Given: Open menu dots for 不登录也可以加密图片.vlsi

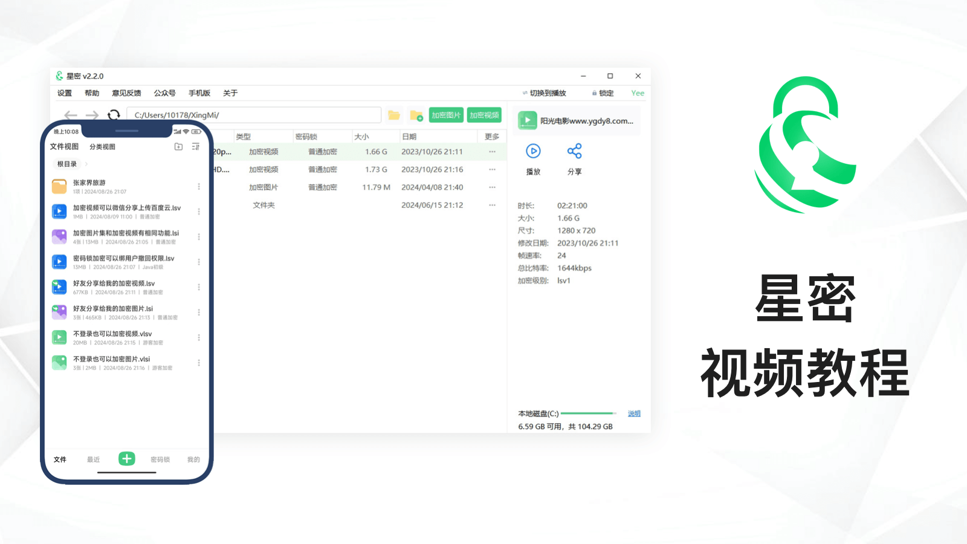Looking at the screenshot, I should [x=199, y=363].
